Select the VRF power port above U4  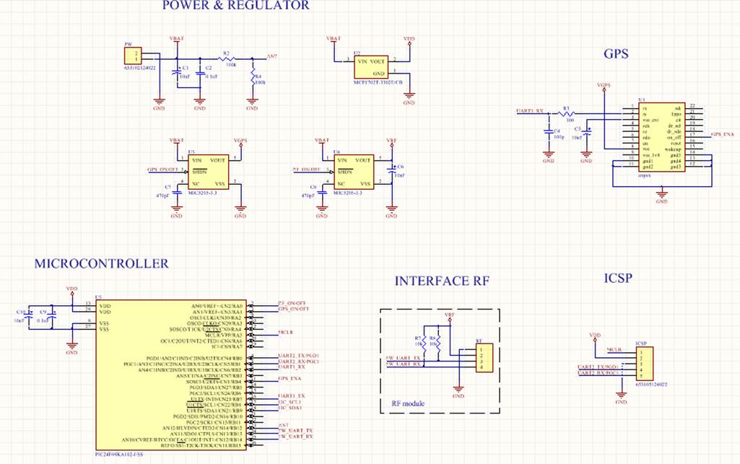(392, 141)
